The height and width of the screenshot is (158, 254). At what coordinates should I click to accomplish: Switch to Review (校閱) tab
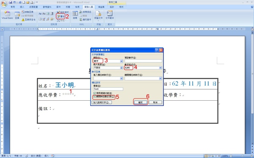(68, 7)
